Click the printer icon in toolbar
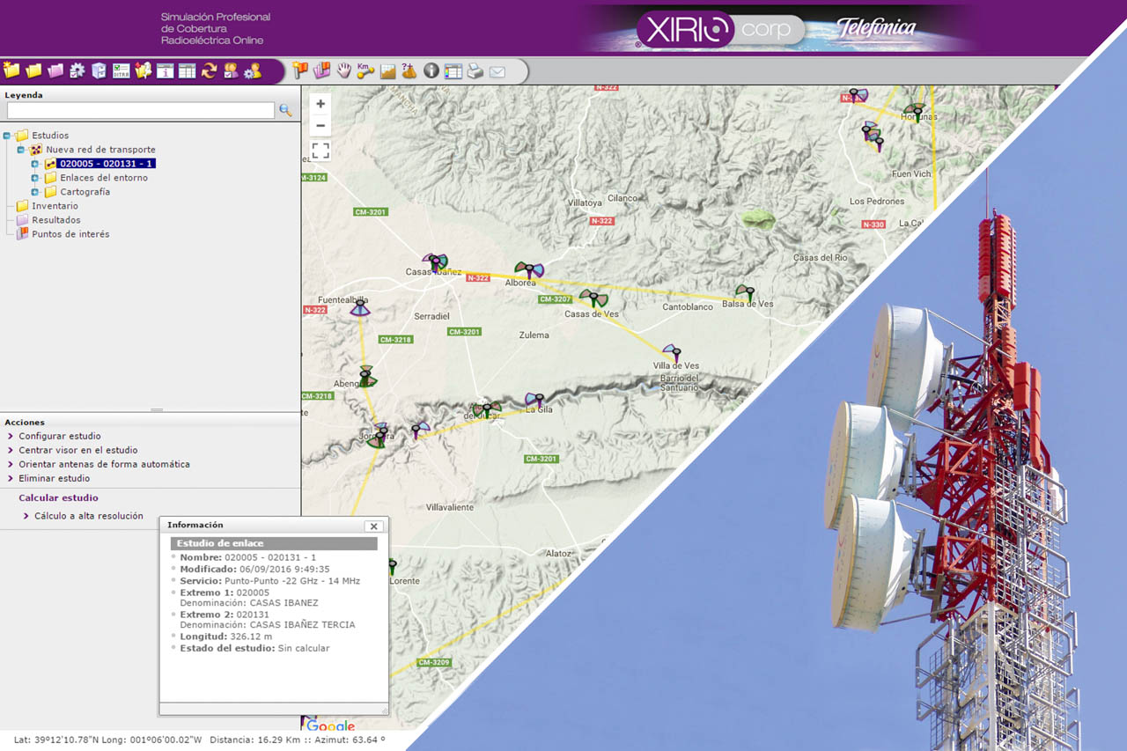 click(475, 70)
